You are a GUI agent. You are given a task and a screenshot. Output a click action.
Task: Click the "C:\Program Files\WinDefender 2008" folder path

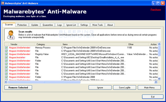tap(78, 77)
